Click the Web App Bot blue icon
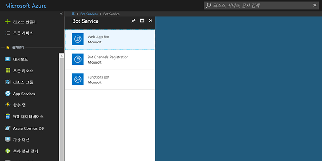 (x=78, y=39)
